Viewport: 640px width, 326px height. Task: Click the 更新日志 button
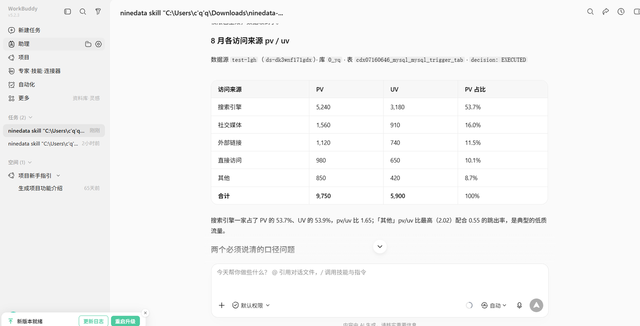coord(93,321)
